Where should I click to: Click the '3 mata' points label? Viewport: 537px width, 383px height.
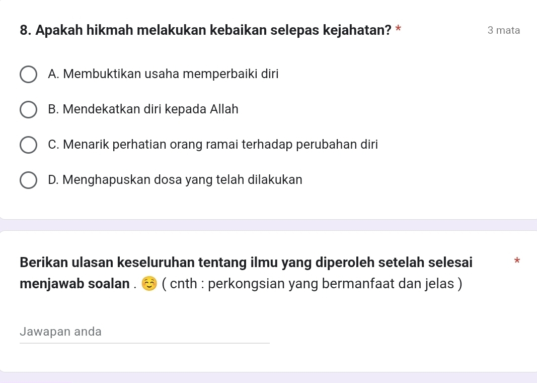pyautogui.click(x=503, y=30)
